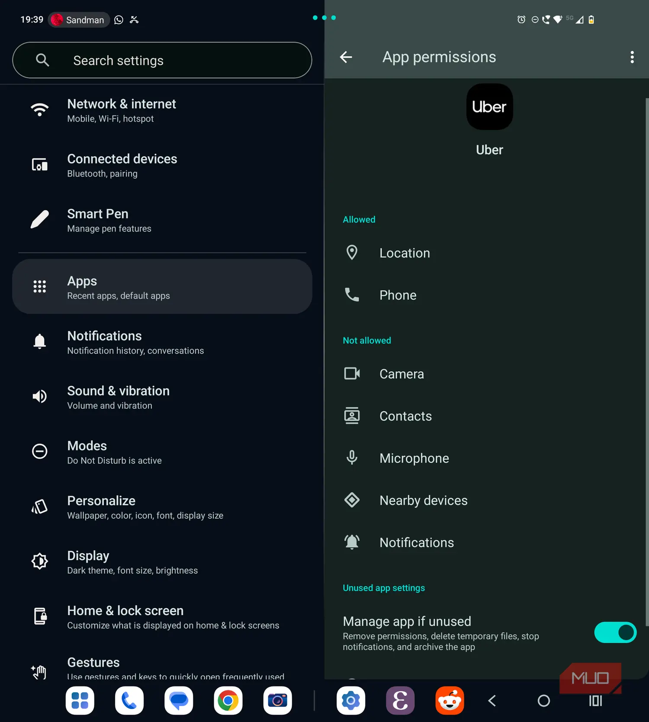
Task: Click the Contacts label
Action: click(406, 416)
